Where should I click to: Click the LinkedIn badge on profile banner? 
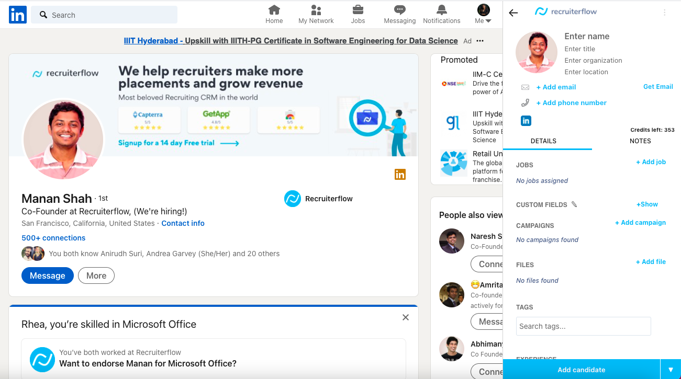[x=400, y=175]
